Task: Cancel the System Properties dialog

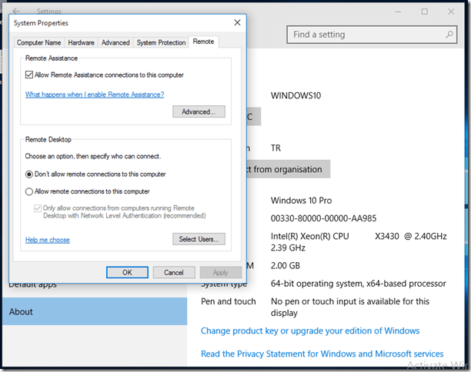Action: tap(174, 272)
